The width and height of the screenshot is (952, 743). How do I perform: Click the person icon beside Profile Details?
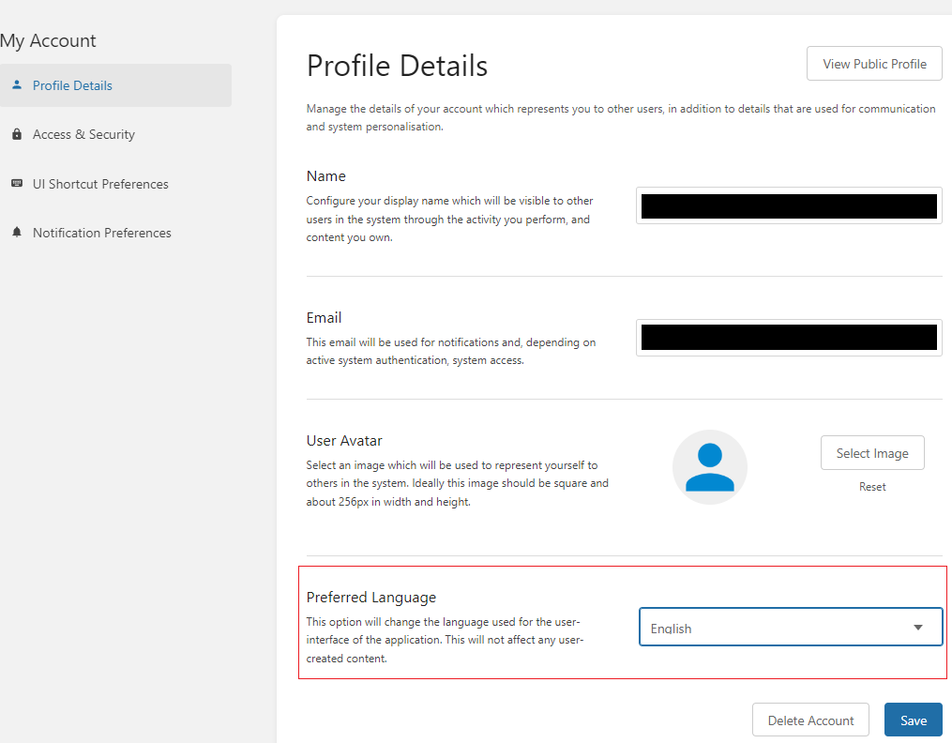tap(17, 85)
